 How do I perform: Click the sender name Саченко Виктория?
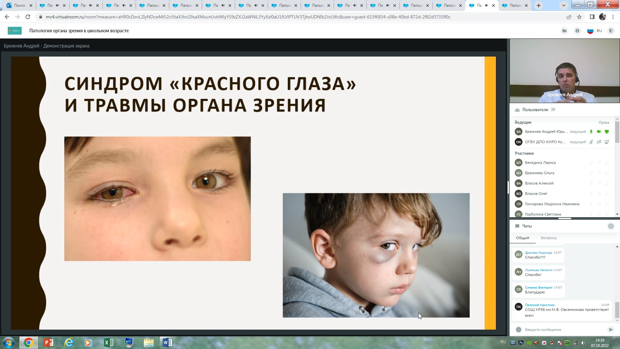(x=539, y=287)
